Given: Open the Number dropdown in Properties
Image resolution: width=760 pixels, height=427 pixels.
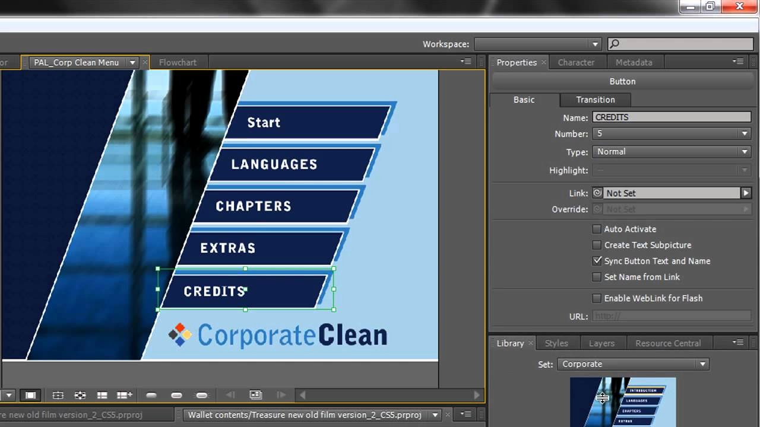Looking at the screenshot, I should coord(745,133).
